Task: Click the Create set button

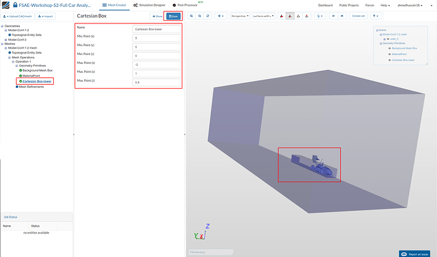Action: click(358, 16)
